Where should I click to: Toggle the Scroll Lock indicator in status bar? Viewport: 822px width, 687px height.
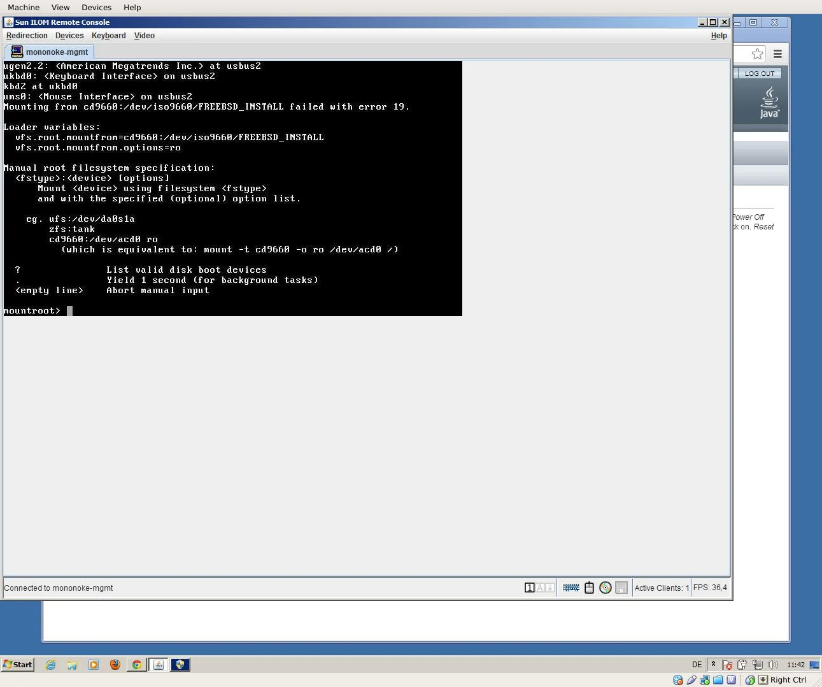pyautogui.click(x=550, y=588)
